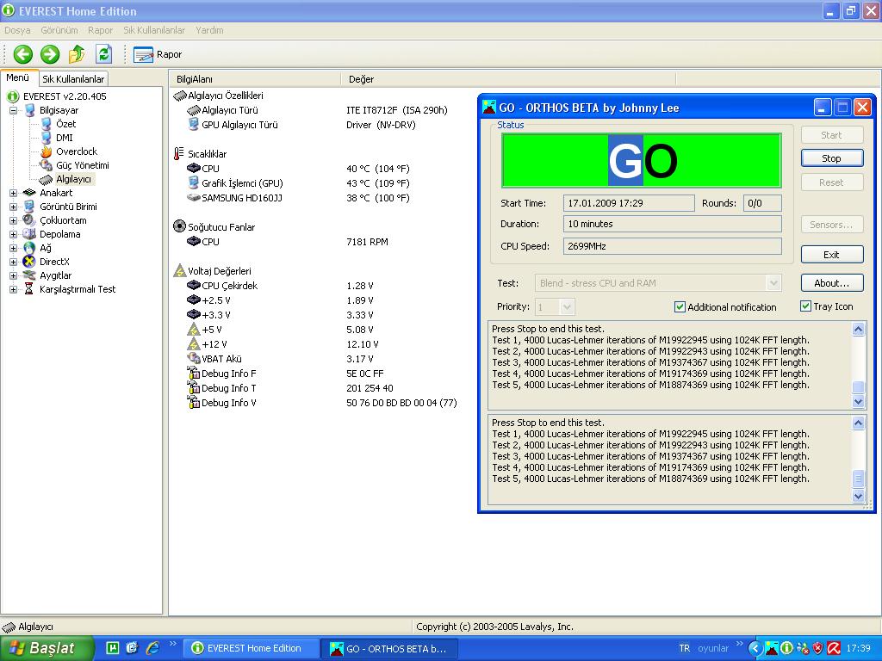Click the Ağ network globe icon
This screenshot has height=661, width=882.
[x=28, y=248]
